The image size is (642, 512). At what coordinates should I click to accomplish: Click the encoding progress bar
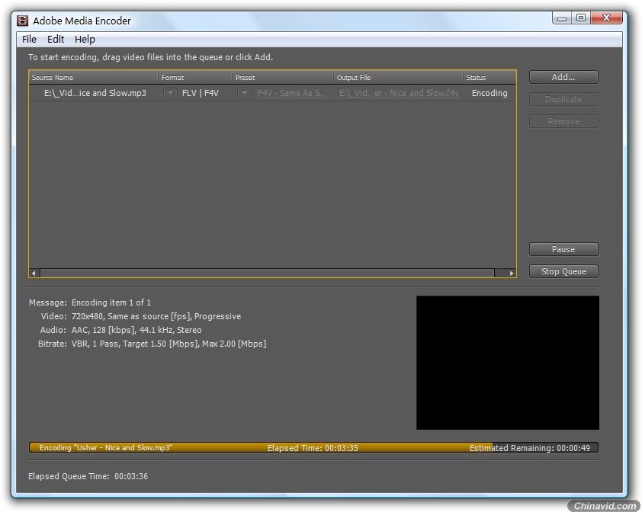tap(313, 447)
